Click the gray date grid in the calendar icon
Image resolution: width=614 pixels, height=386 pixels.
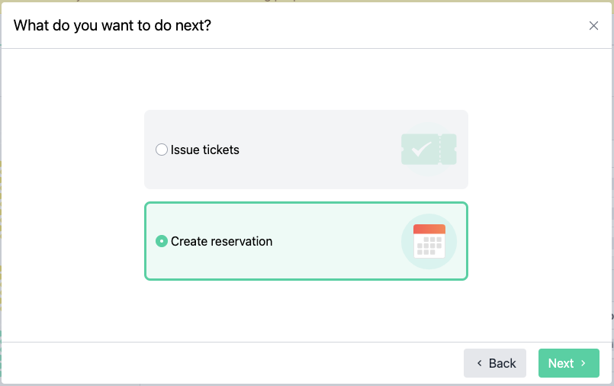pyautogui.click(x=429, y=246)
